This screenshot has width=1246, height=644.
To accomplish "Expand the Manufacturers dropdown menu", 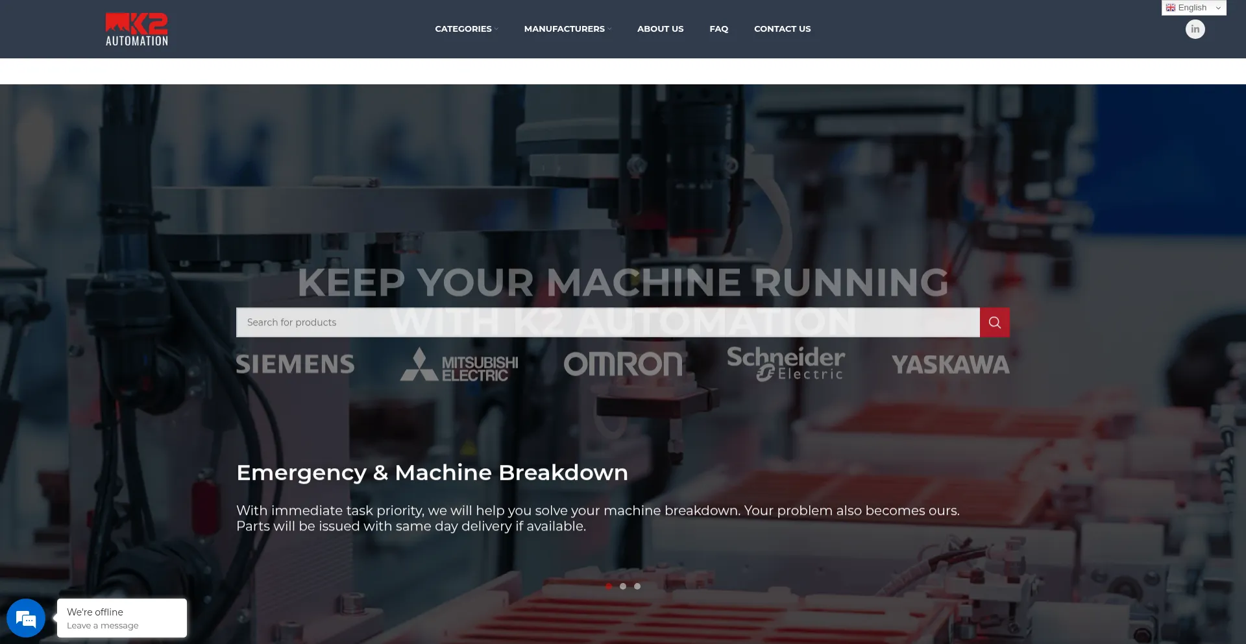I will [x=567, y=29].
